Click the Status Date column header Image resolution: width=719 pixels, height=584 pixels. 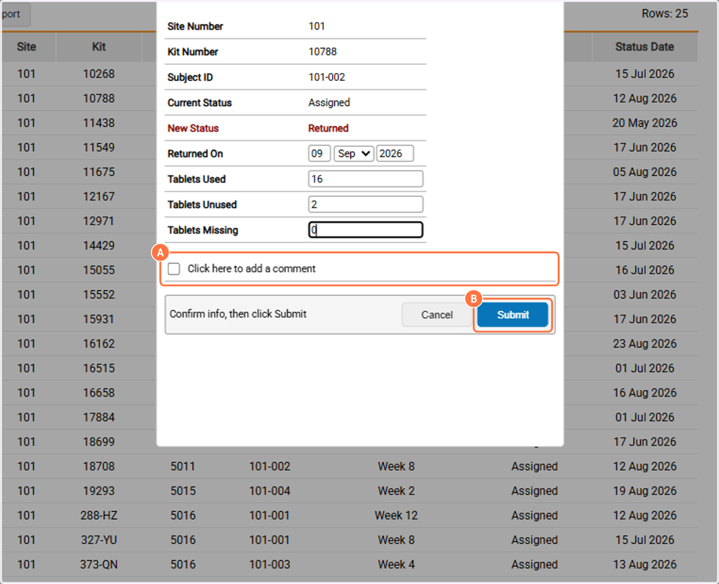coord(645,47)
